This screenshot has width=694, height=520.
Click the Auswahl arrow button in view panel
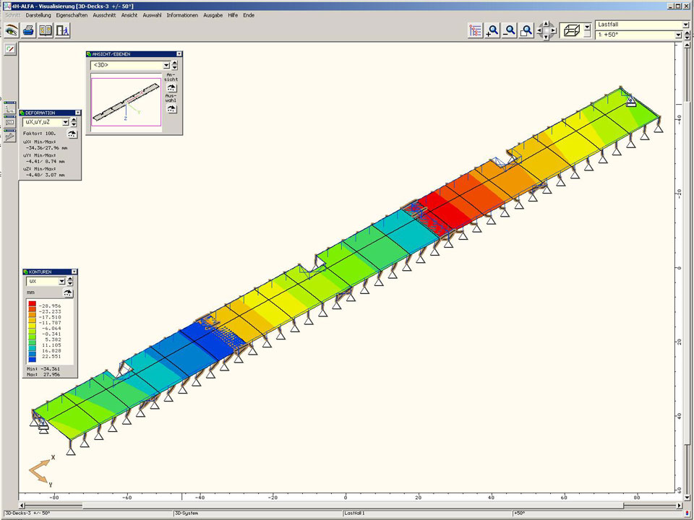[171, 108]
